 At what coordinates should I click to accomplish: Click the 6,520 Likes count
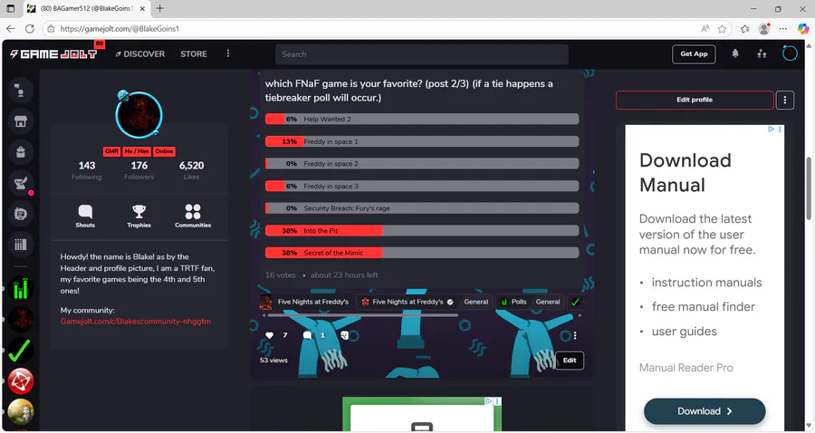click(191, 170)
